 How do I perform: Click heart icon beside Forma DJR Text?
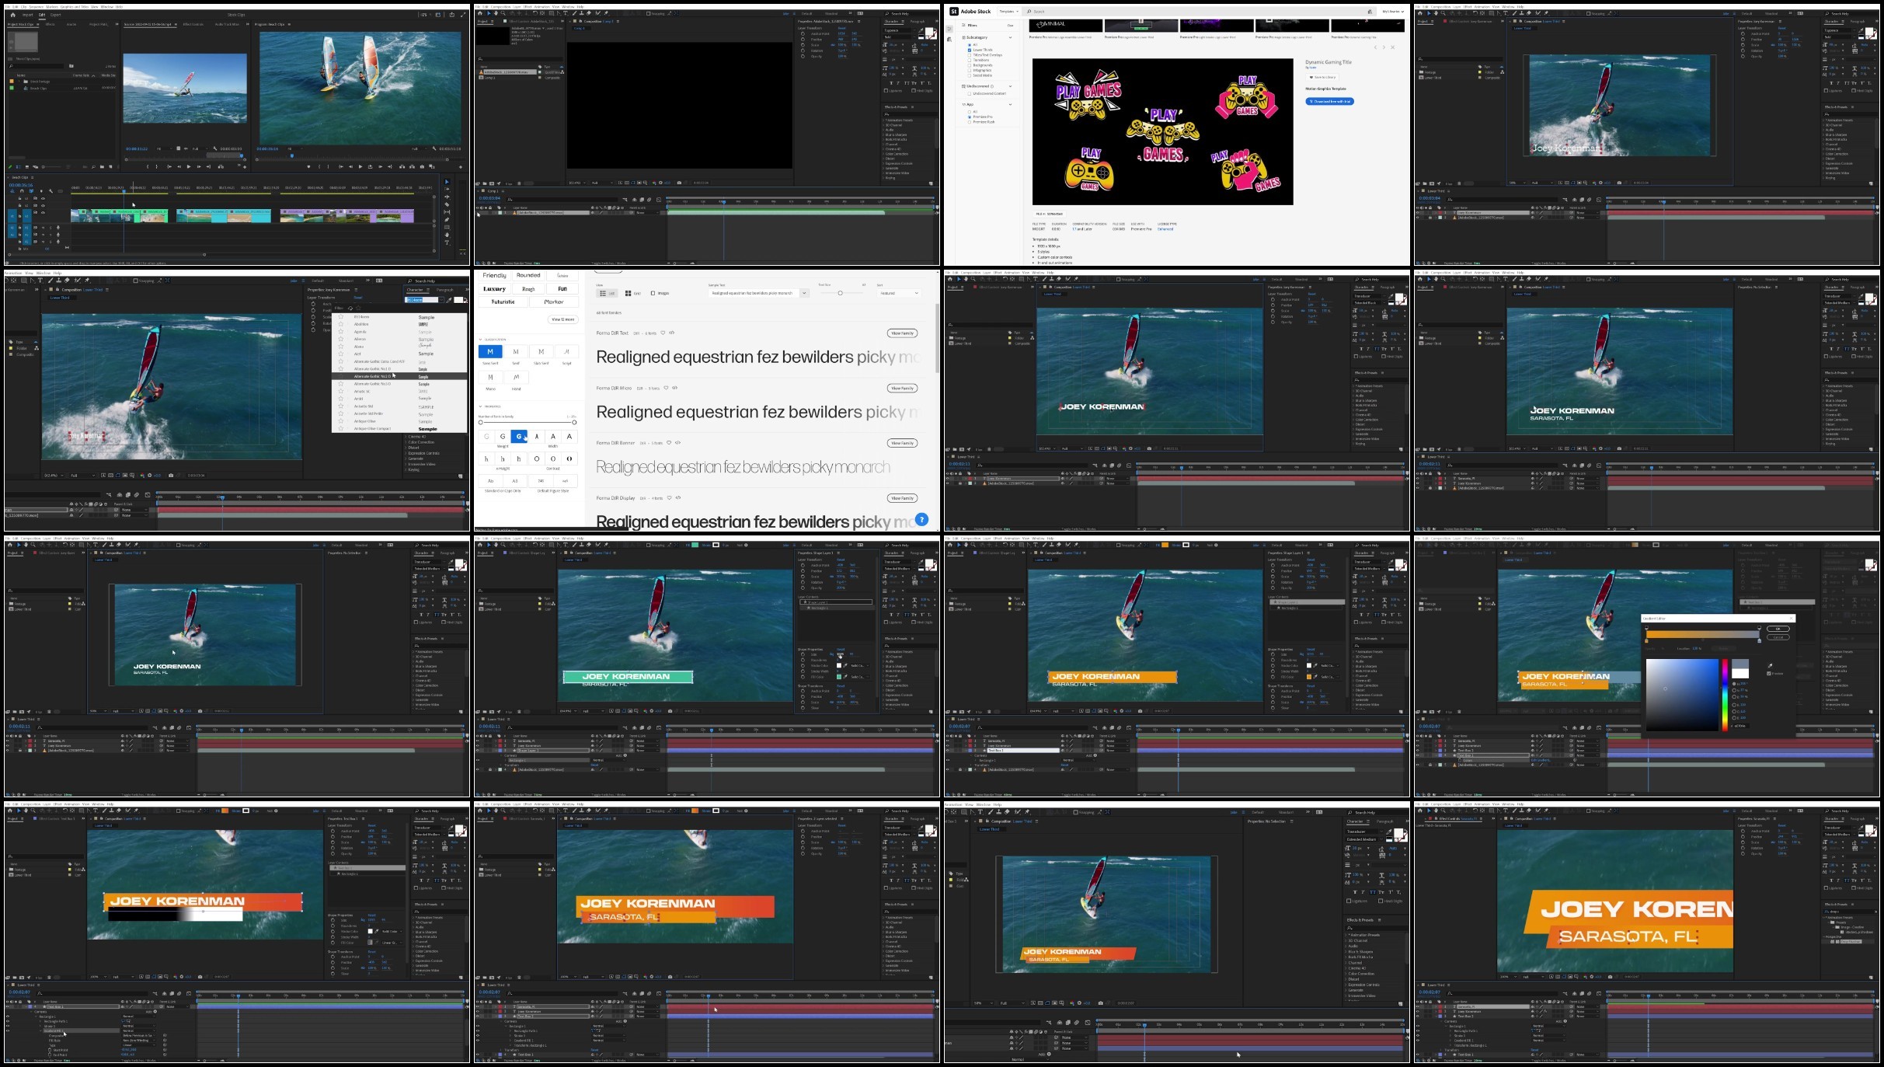click(663, 333)
